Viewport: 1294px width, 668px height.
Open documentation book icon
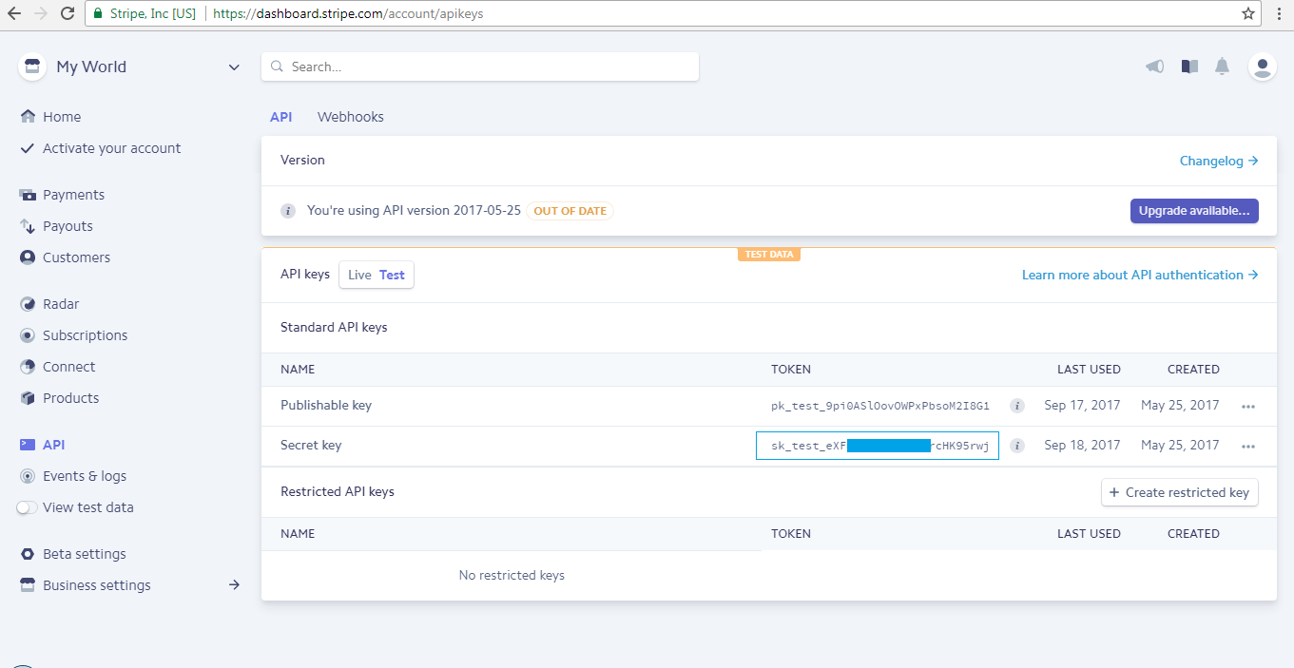1189,67
